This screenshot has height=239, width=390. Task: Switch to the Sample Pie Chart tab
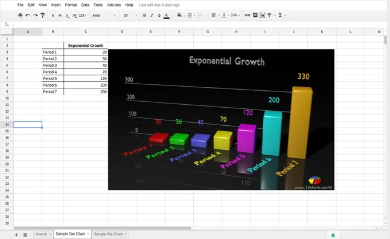click(108, 234)
